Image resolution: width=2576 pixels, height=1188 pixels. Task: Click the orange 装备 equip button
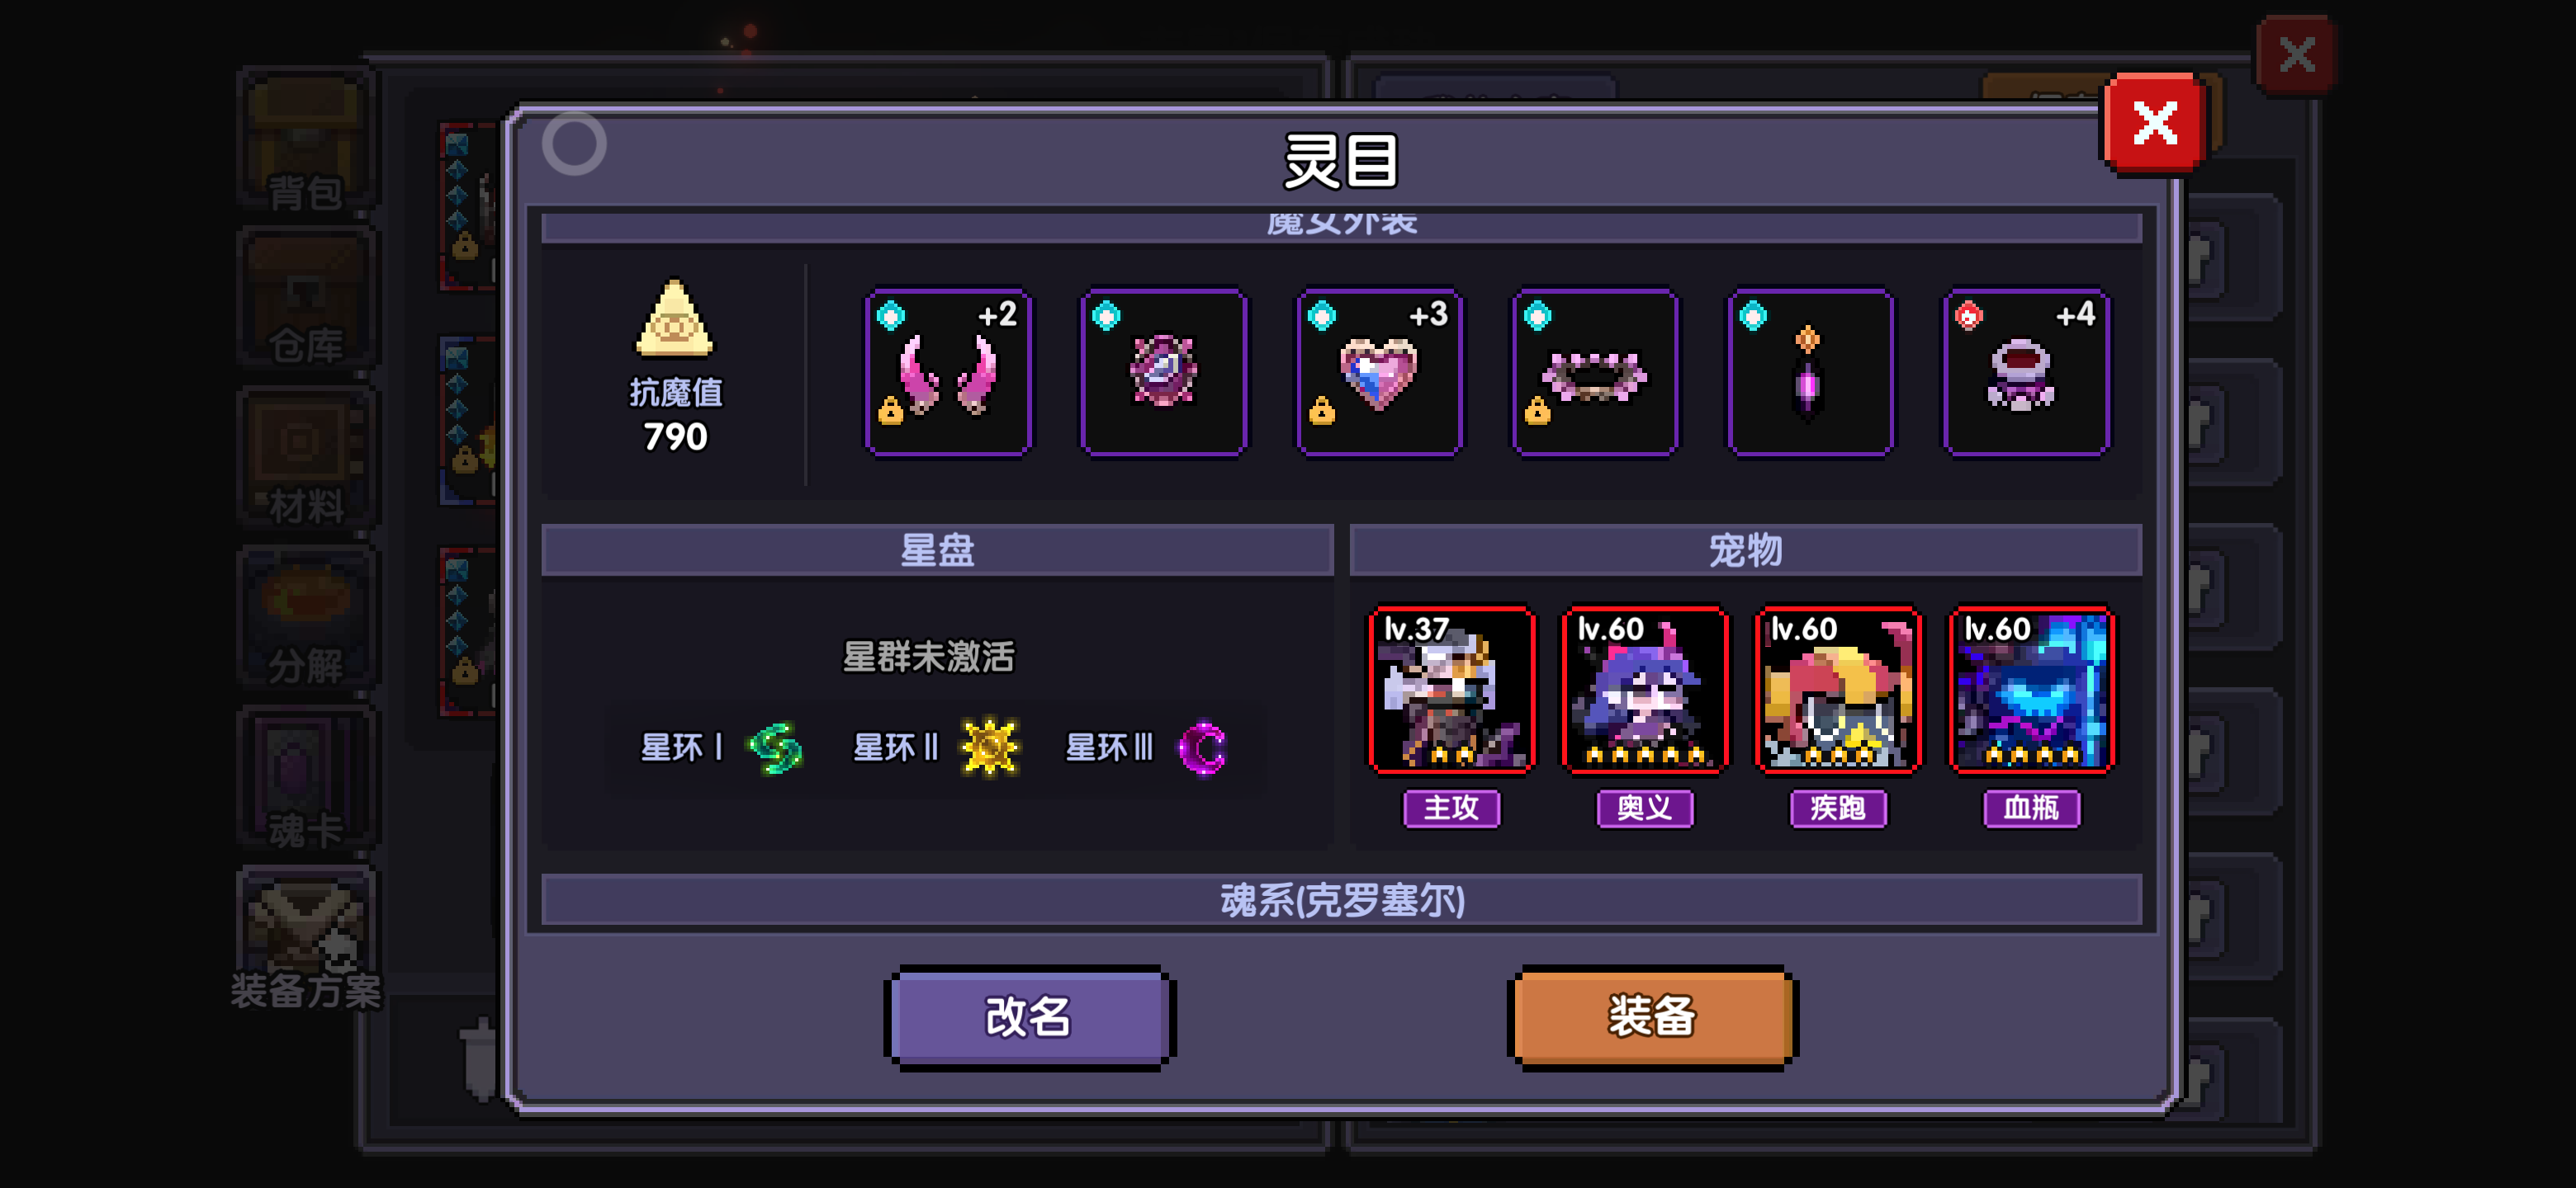coord(1652,1017)
